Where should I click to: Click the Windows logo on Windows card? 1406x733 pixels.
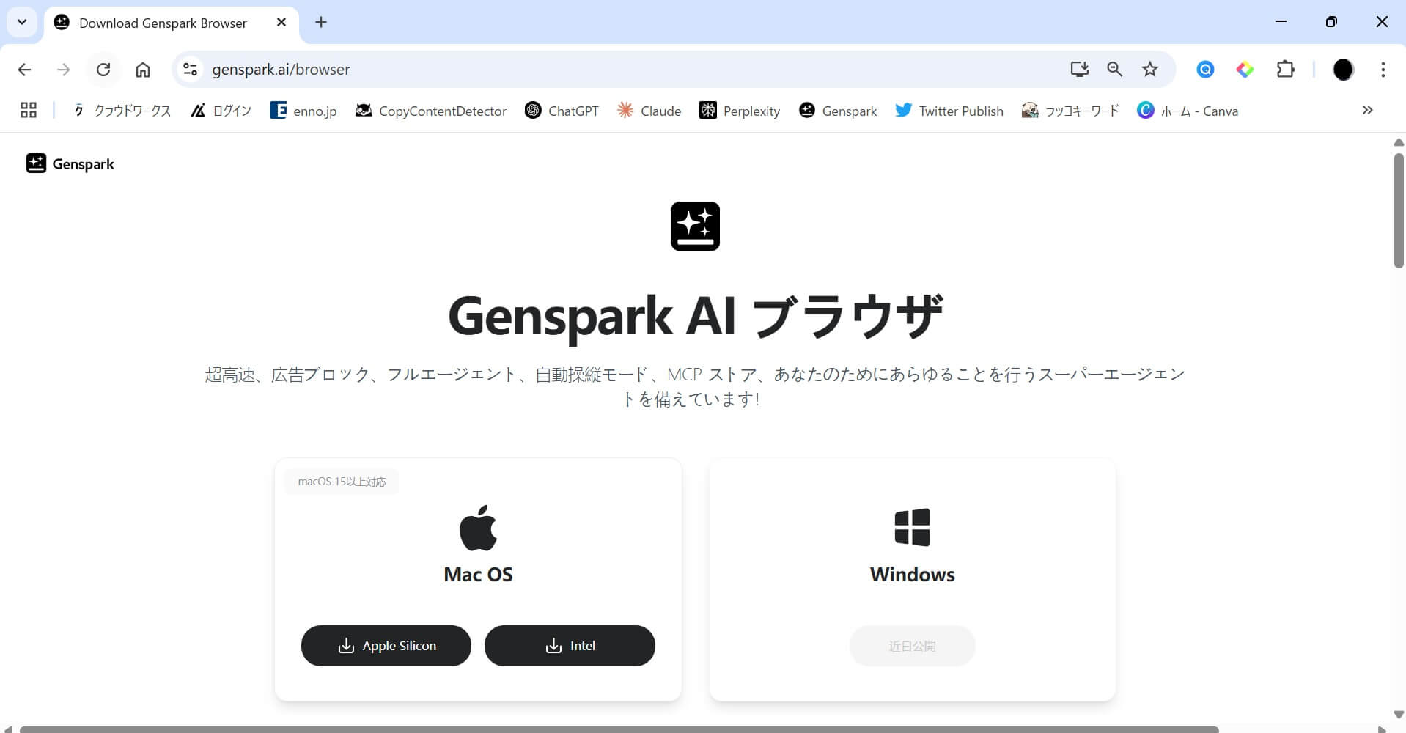(x=912, y=527)
